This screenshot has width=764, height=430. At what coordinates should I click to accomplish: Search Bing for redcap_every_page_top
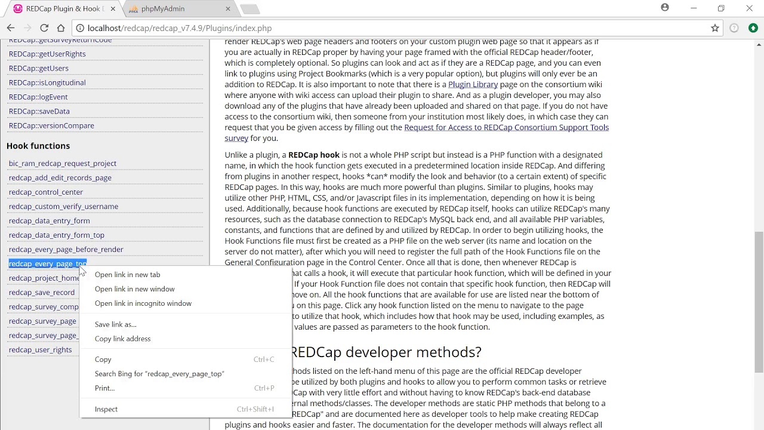pyautogui.click(x=186, y=374)
